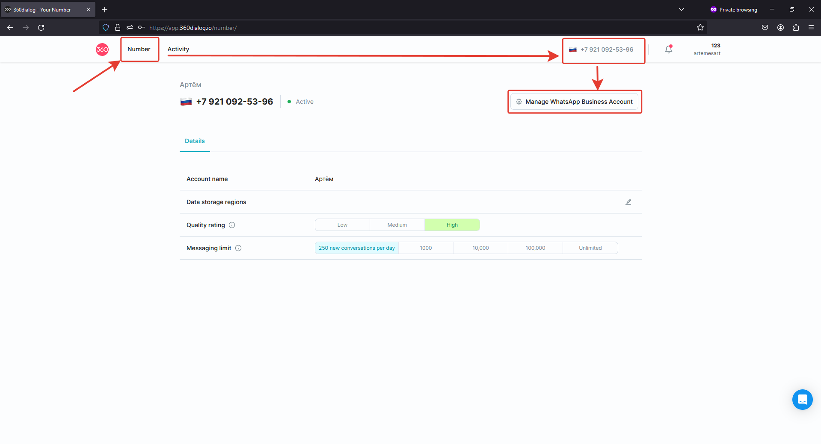The width and height of the screenshot is (821, 444).
Task: Reload the page using the refresh icon
Action: [x=41, y=28]
